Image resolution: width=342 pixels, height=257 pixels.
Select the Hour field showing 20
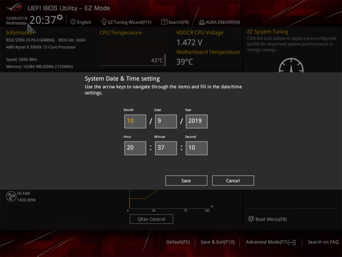pyautogui.click(x=135, y=148)
